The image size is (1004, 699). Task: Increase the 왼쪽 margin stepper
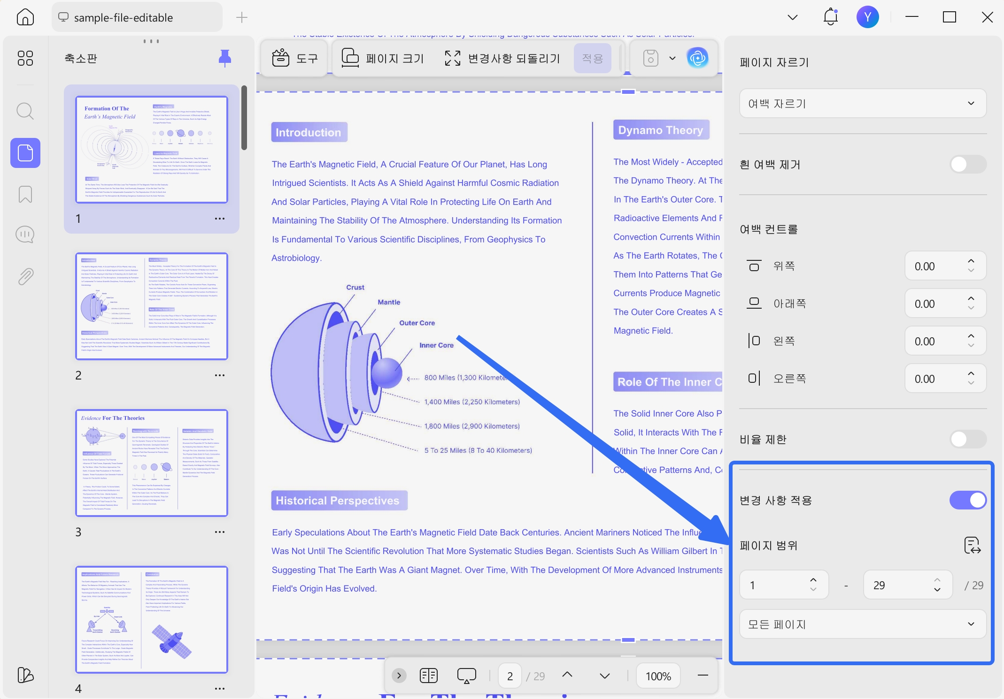click(x=971, y=336)
